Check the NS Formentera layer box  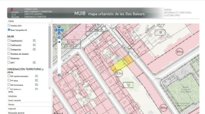pos(9,85)
